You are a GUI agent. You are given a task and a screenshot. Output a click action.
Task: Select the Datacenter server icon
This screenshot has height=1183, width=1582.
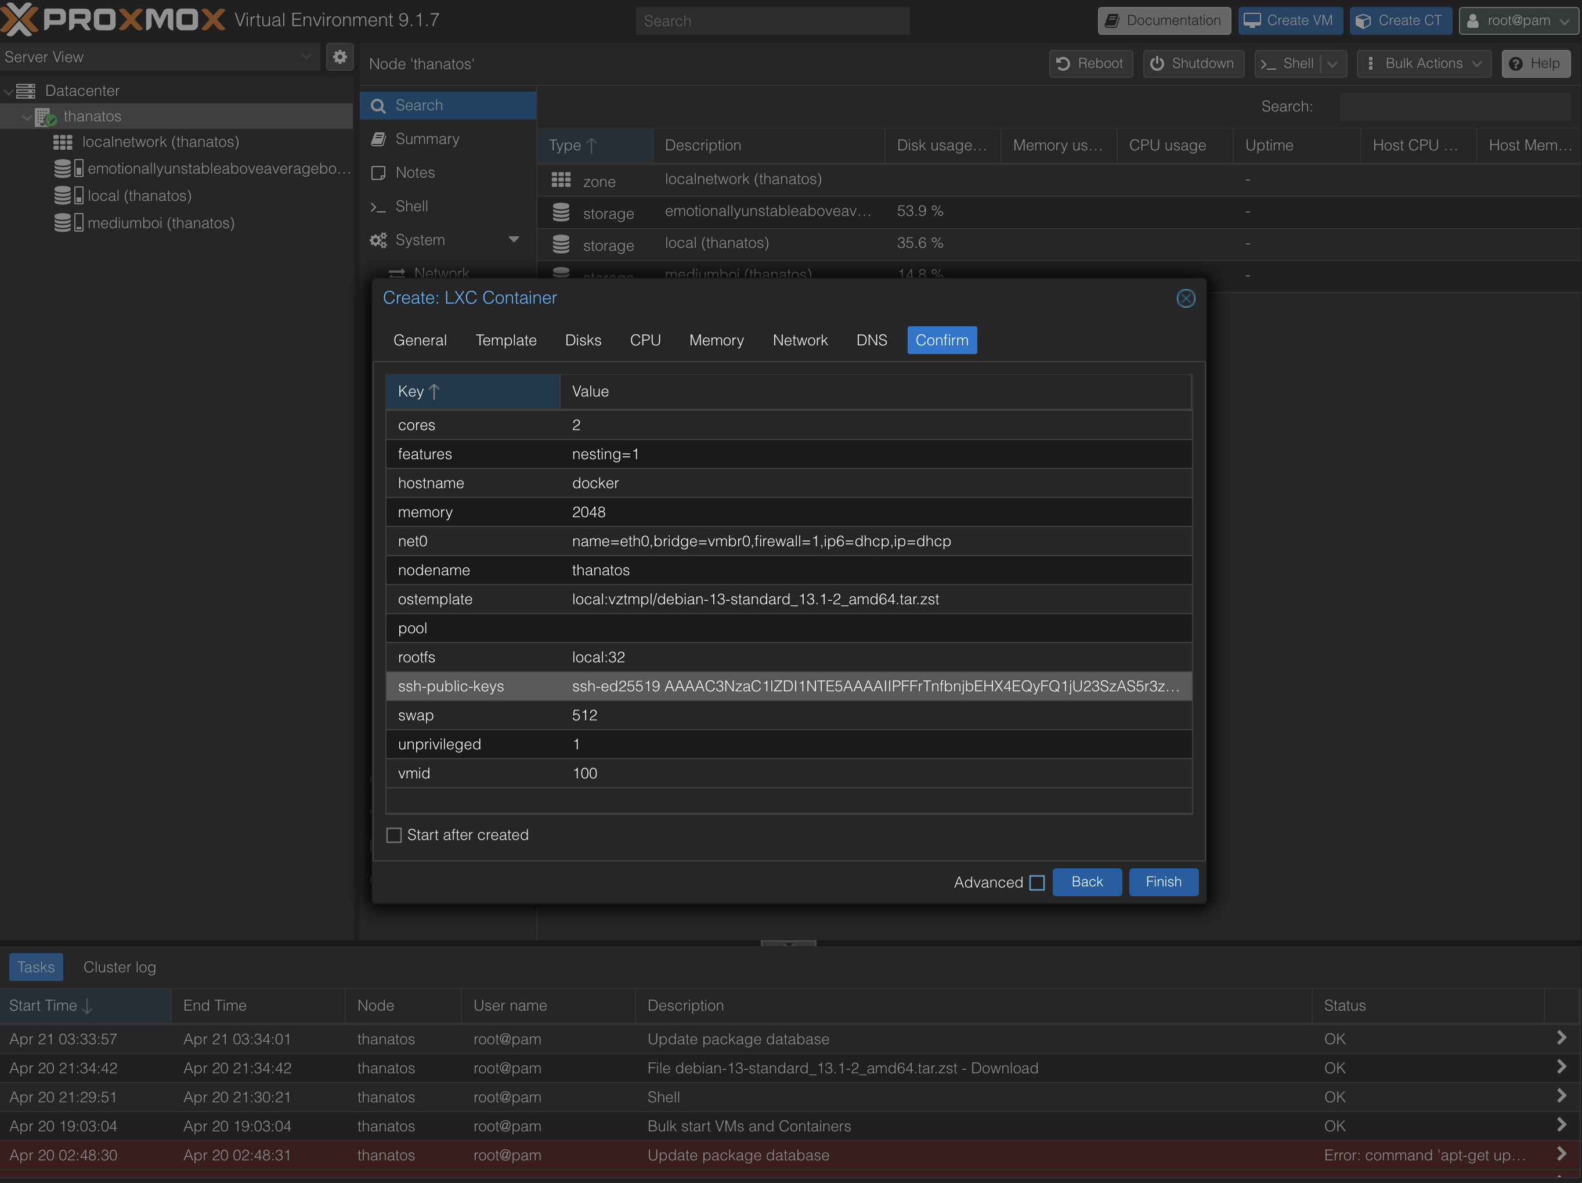coord(27,91)
